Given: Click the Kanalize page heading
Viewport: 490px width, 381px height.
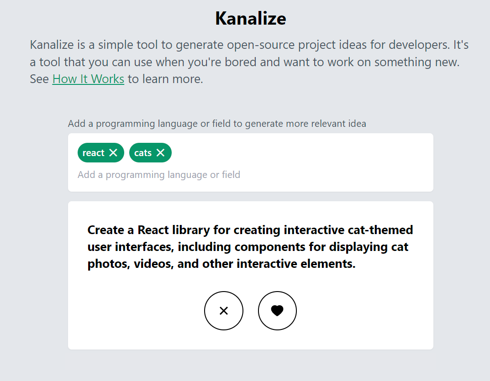Looking at the screenshot, I should pyautogui.click(x=251, y=18).
